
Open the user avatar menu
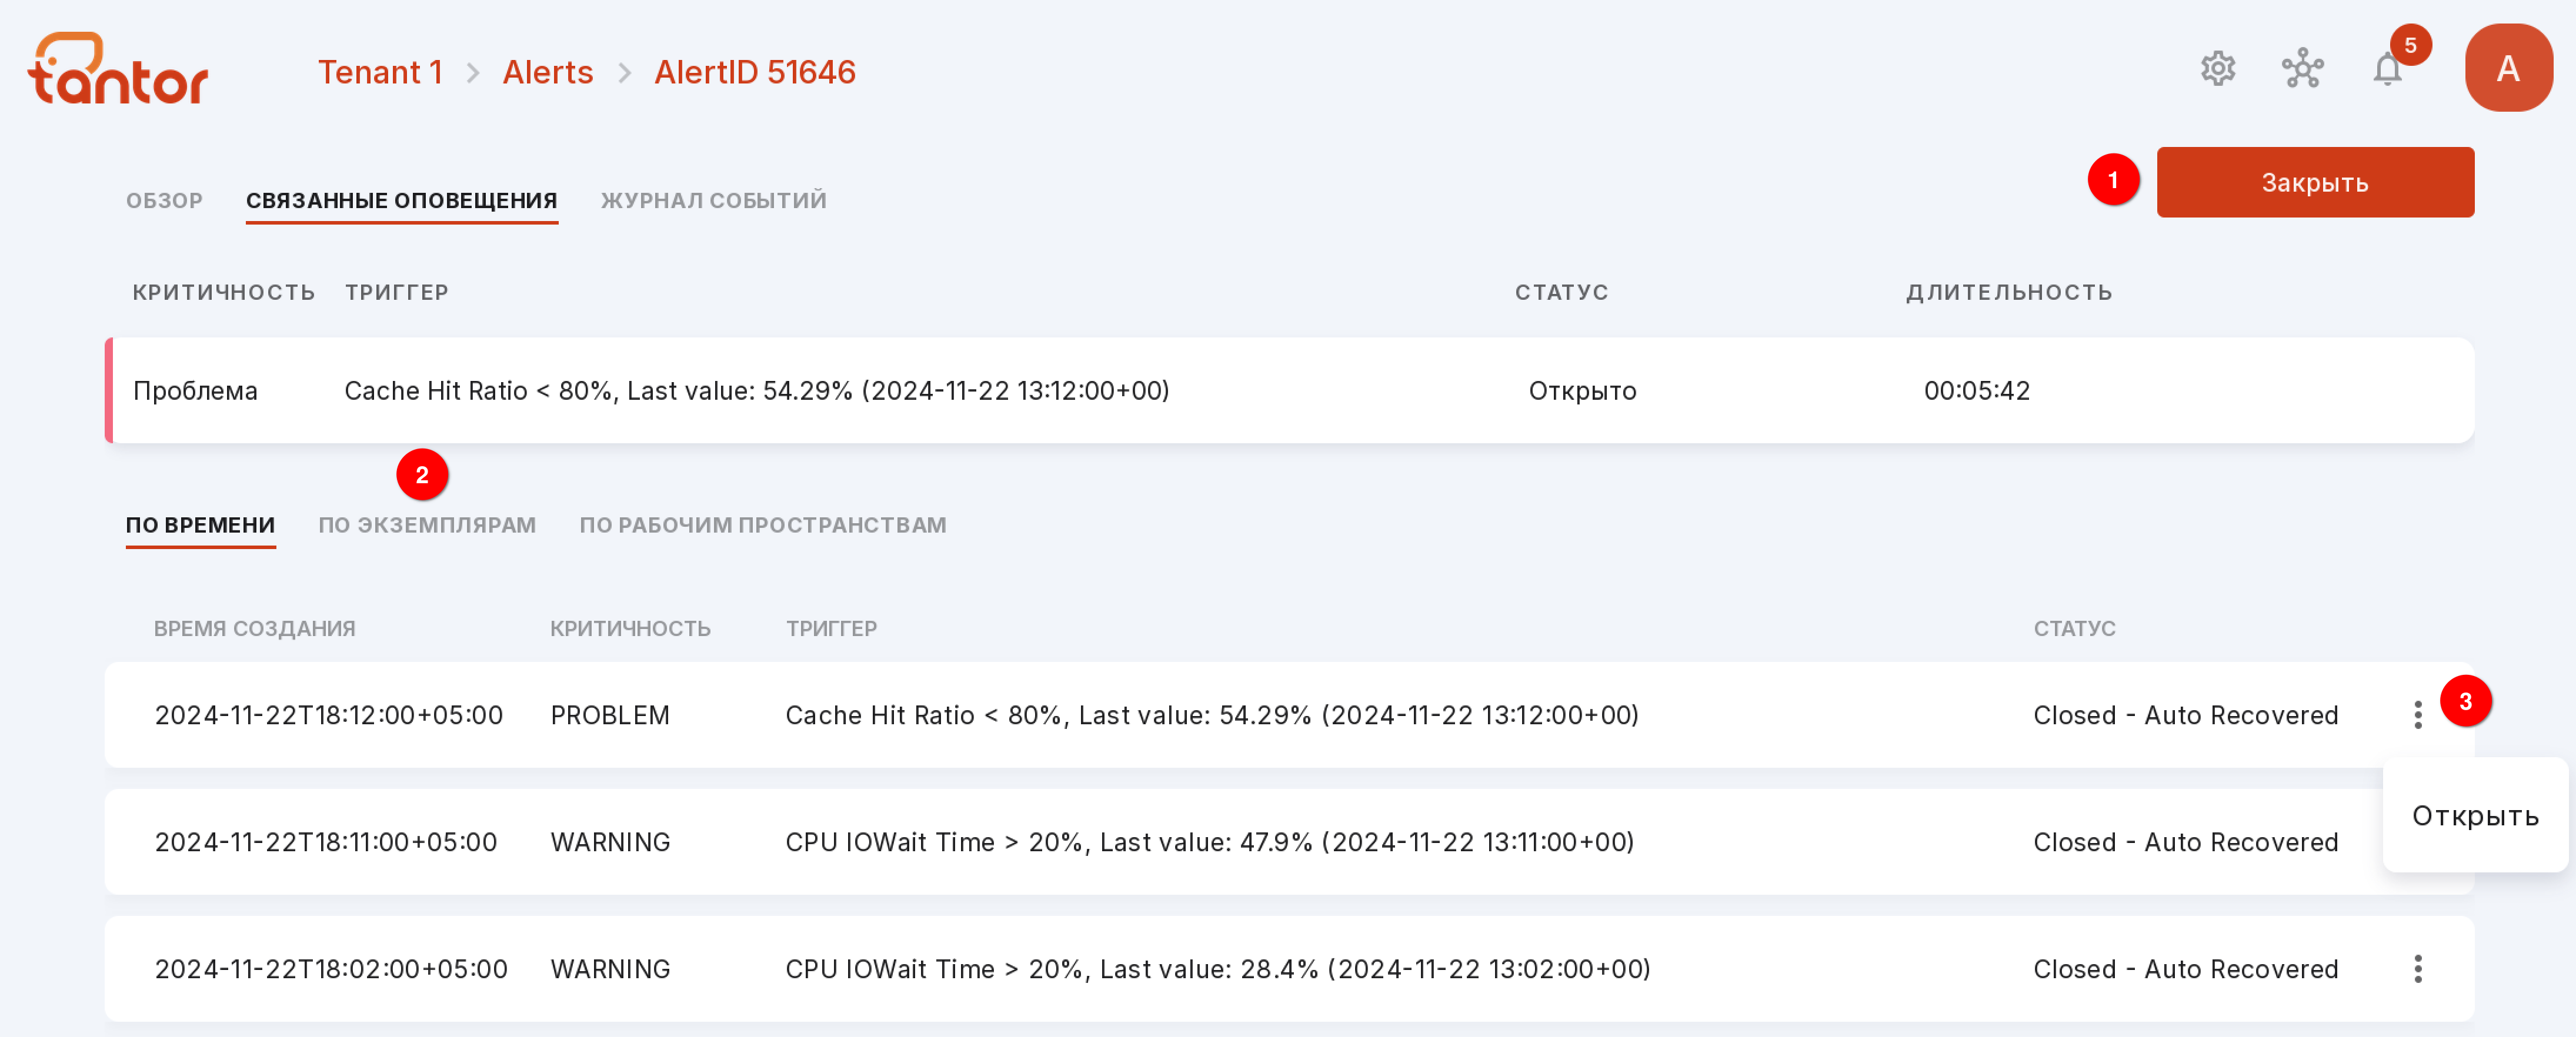(2508, 68)
